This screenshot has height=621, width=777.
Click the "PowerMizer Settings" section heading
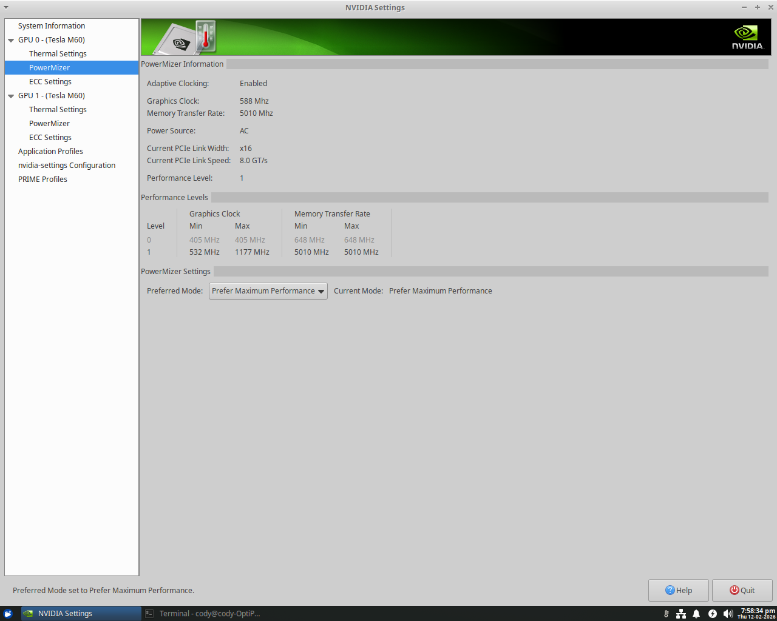(x=175, y=272)
